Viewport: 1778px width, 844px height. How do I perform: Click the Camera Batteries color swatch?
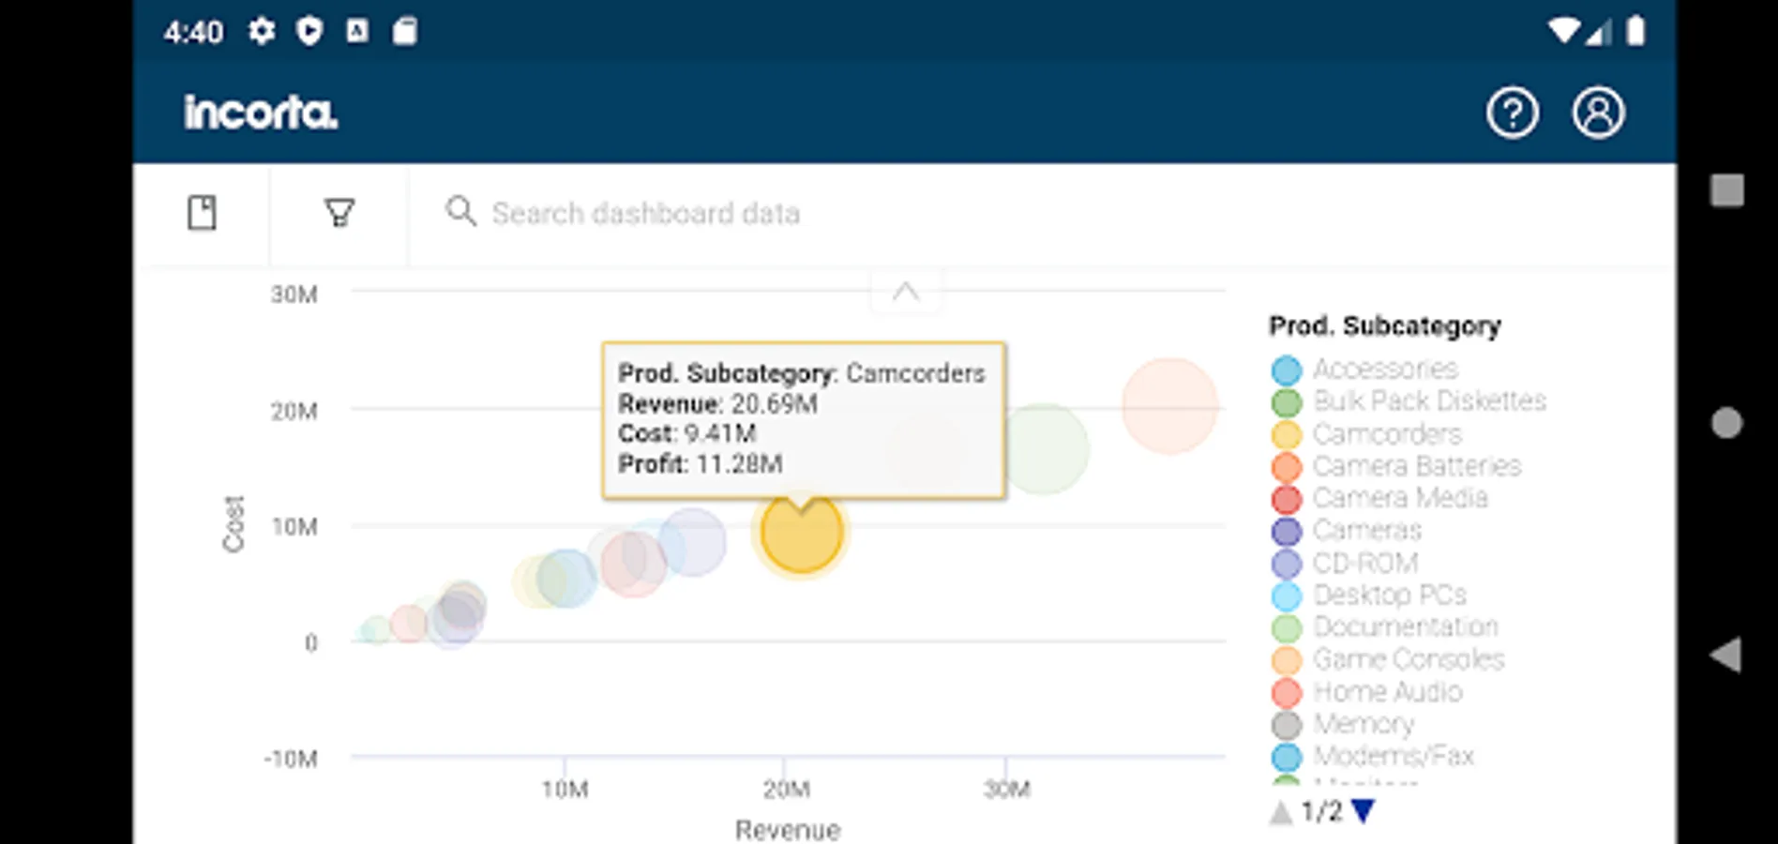coord(1287,467)
